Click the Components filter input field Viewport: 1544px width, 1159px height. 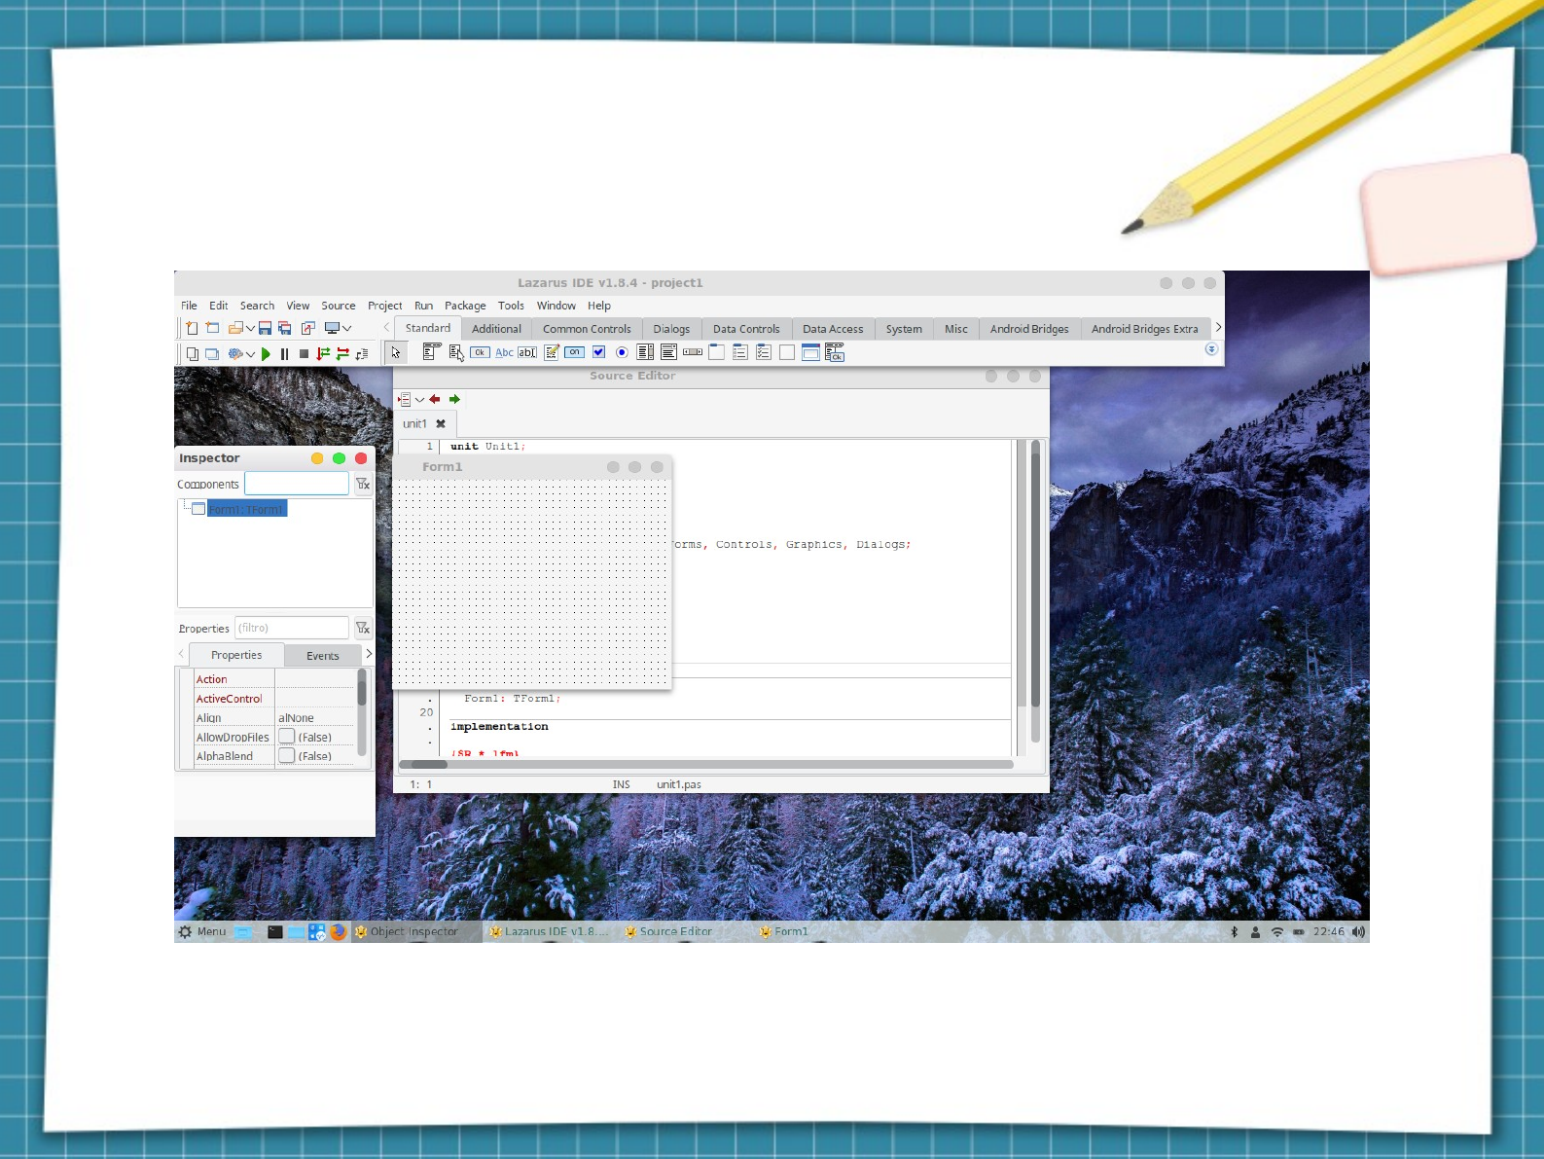(297, 484)
